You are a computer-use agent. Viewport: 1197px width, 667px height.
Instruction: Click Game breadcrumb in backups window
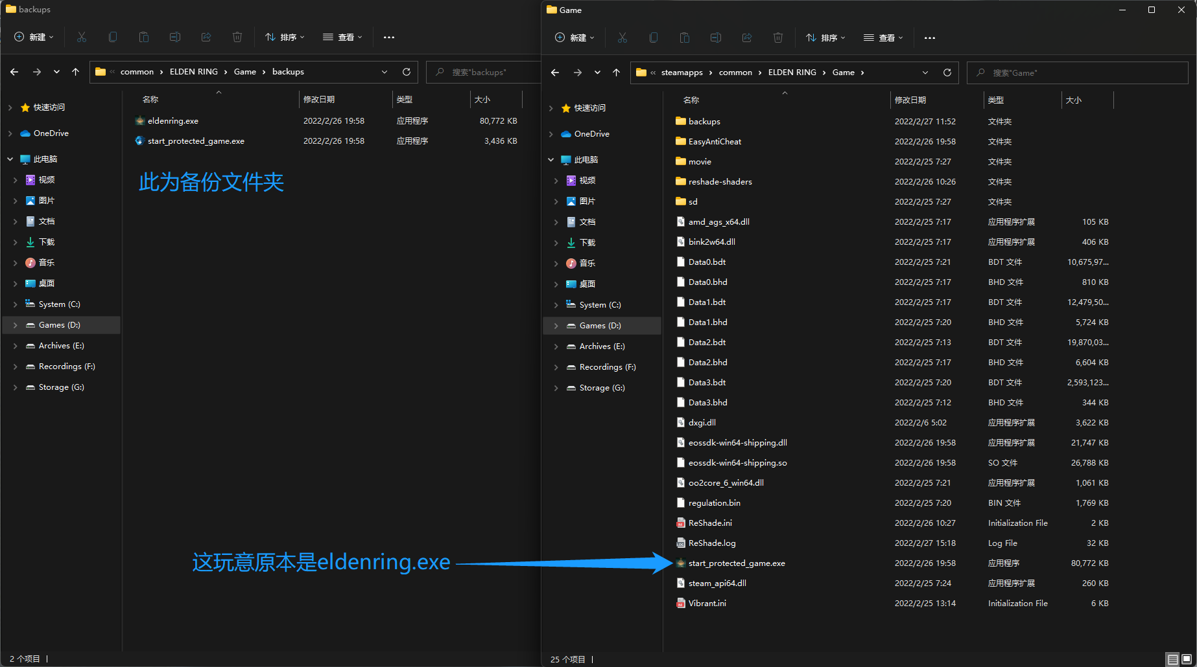coord(244,72)
